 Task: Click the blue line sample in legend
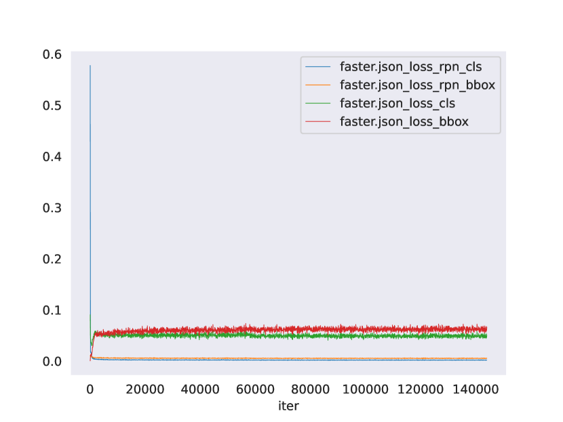click(317, 67)
